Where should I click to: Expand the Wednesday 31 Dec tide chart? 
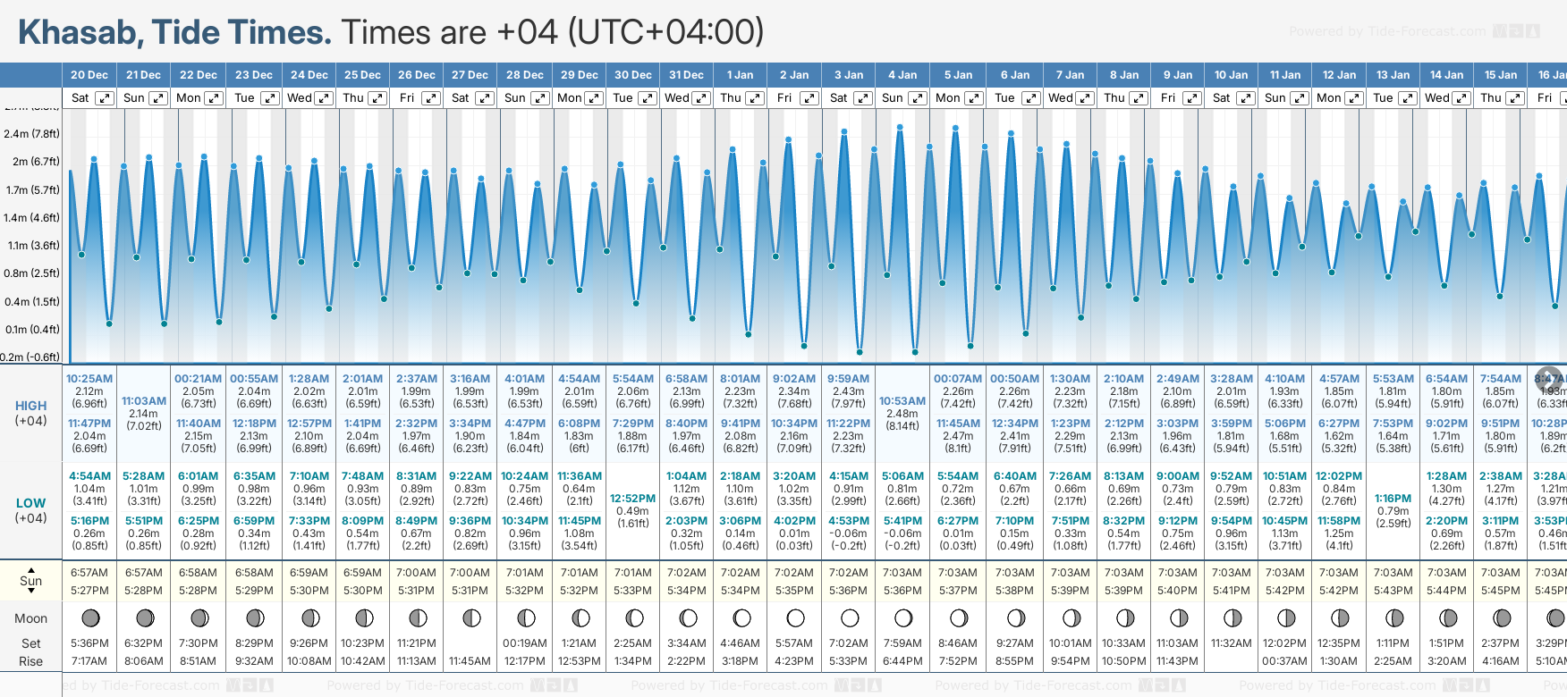[x=701, y=98]
